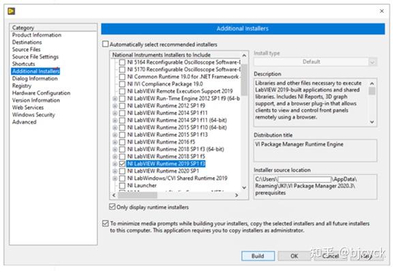This screenshot has height=271, width=396.
Task: Expand NI LabVIEW Runtime 2015 SP1 f10 (64-bit)
Action: [x=115, y=128]
